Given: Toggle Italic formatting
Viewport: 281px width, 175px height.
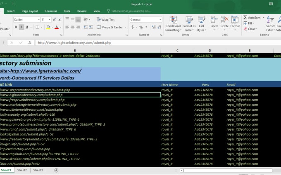Looking at the screenshot, I should (x=21, y=27).
